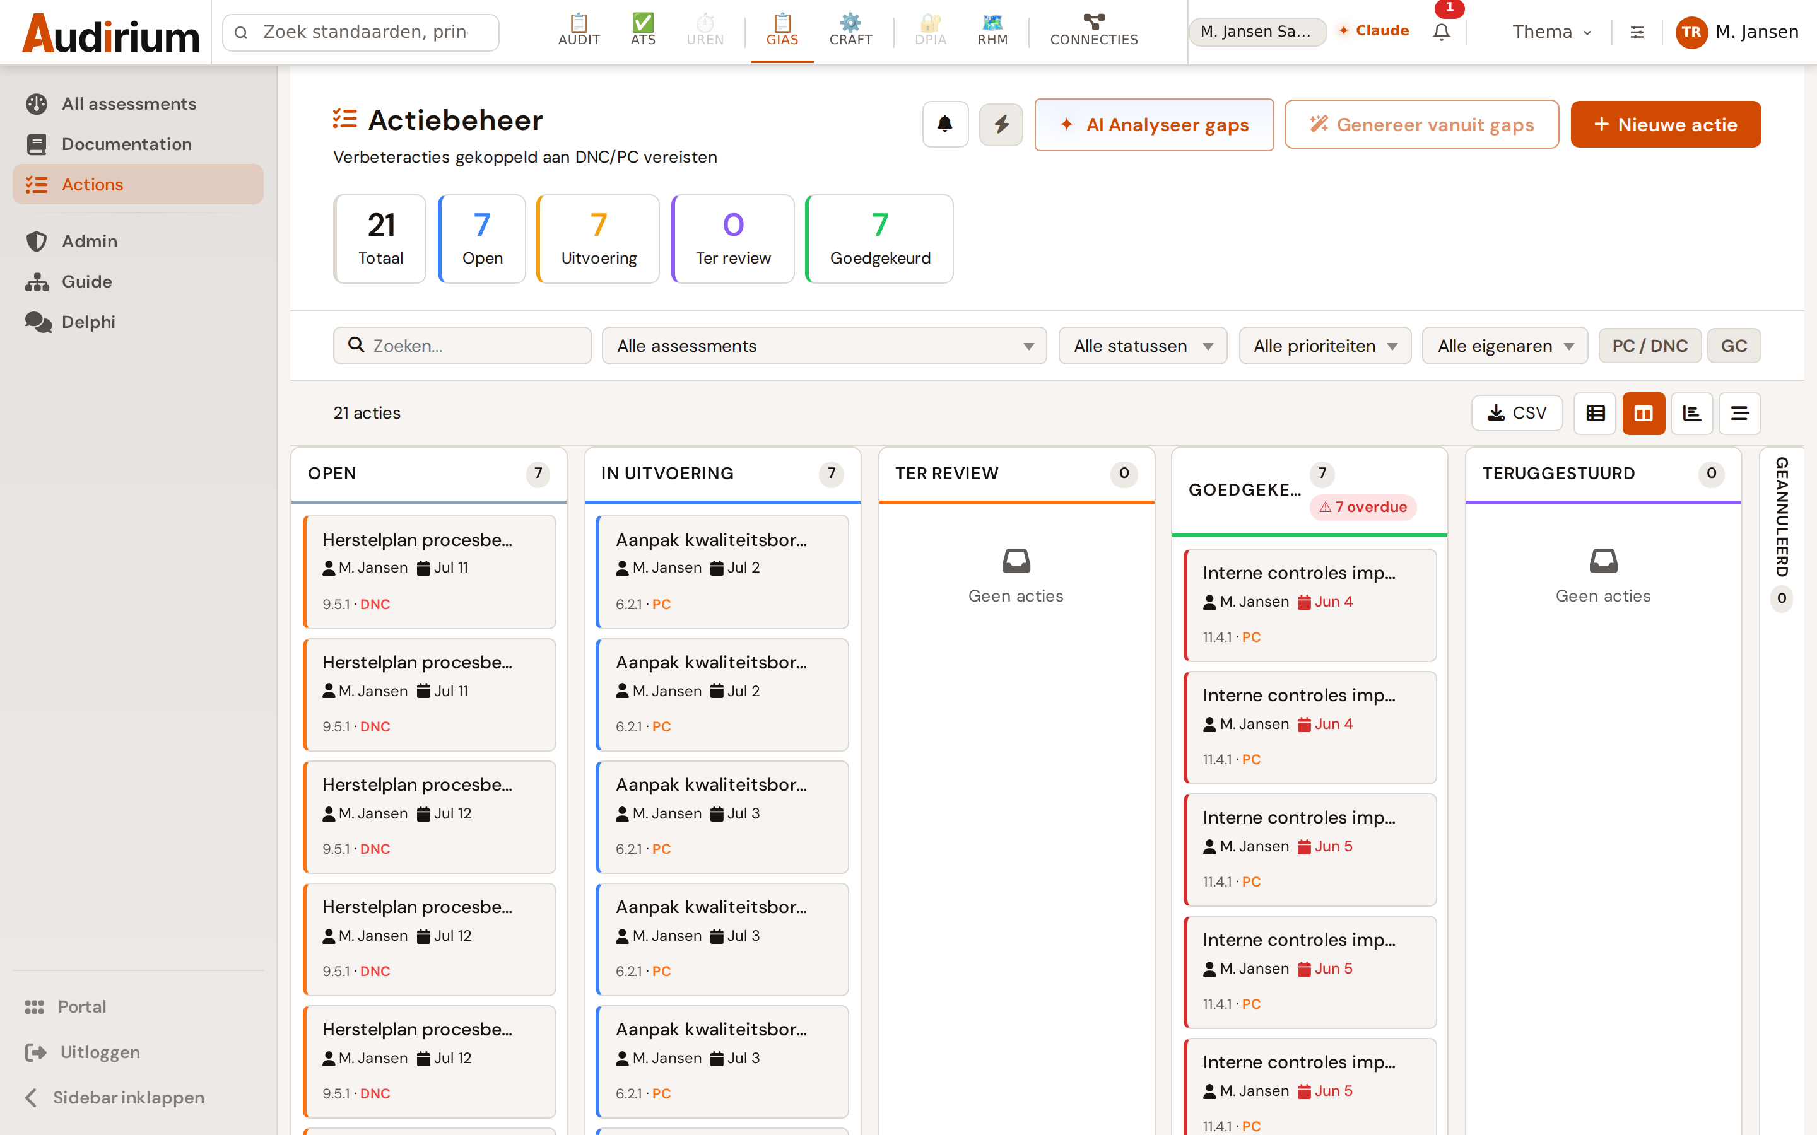Open Alle prioriteiten dropdown filter
This screenshot has height=1135, width=1817.
[1324, 346]
